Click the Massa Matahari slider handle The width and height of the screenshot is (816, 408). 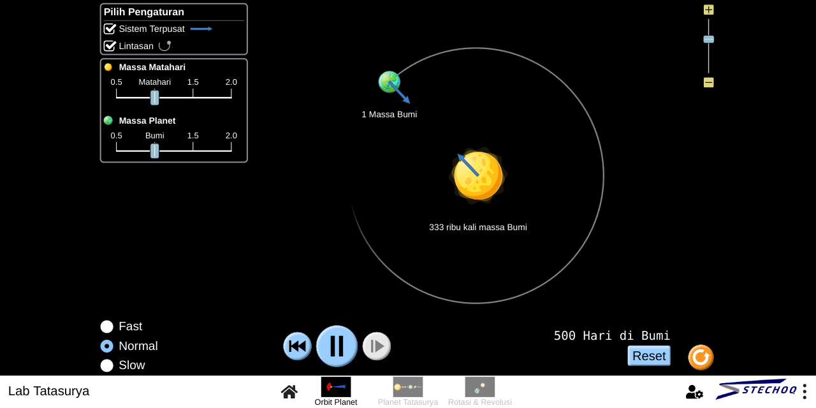pyautogui.click(x=154, y=98)
